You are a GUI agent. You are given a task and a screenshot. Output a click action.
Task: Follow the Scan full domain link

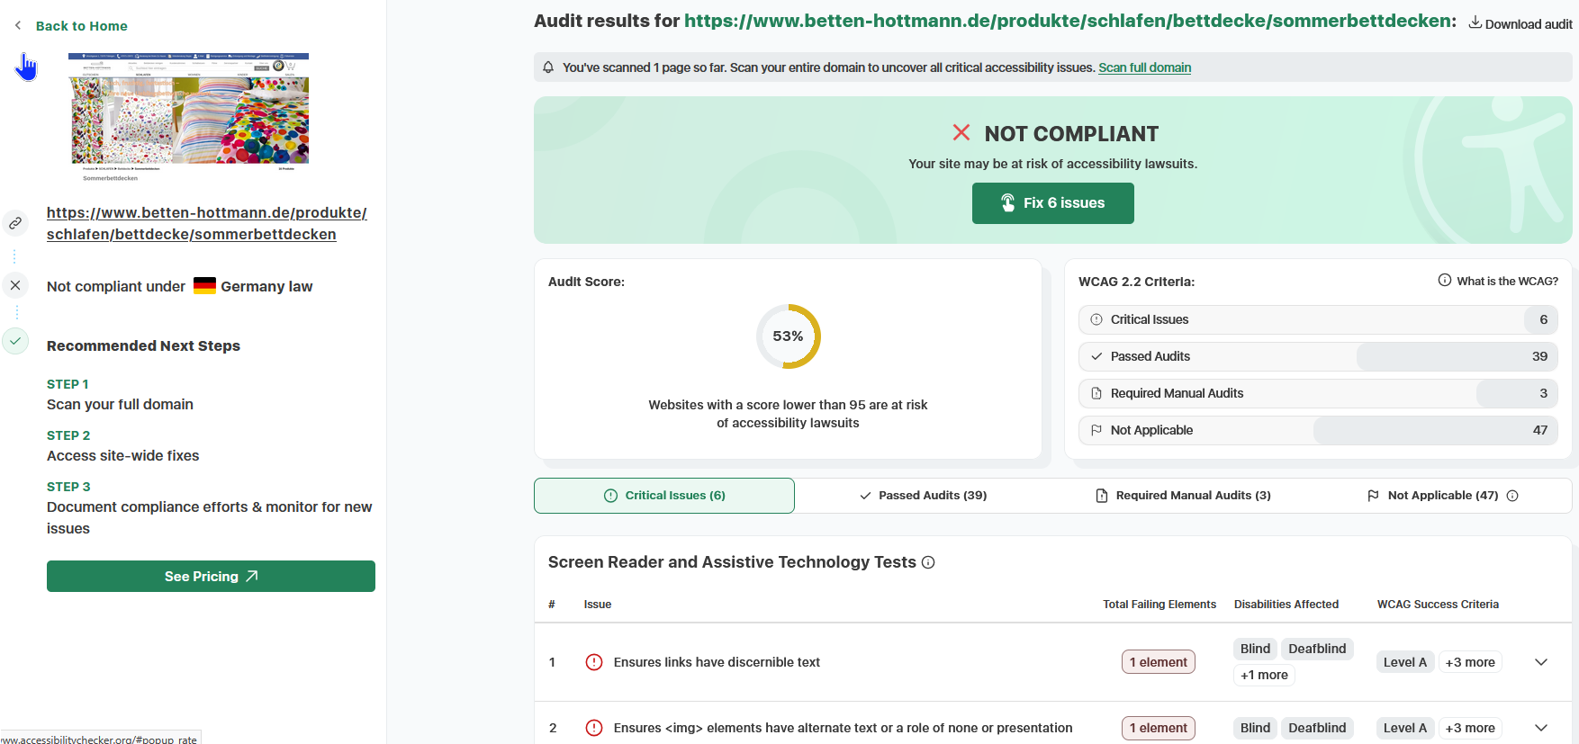click(1144, 67)
